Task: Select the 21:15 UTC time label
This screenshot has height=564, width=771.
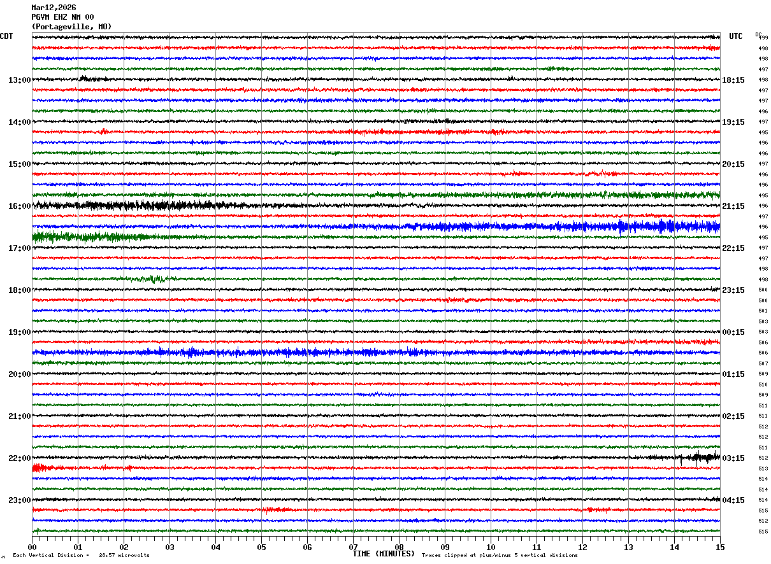Action: 733,206
